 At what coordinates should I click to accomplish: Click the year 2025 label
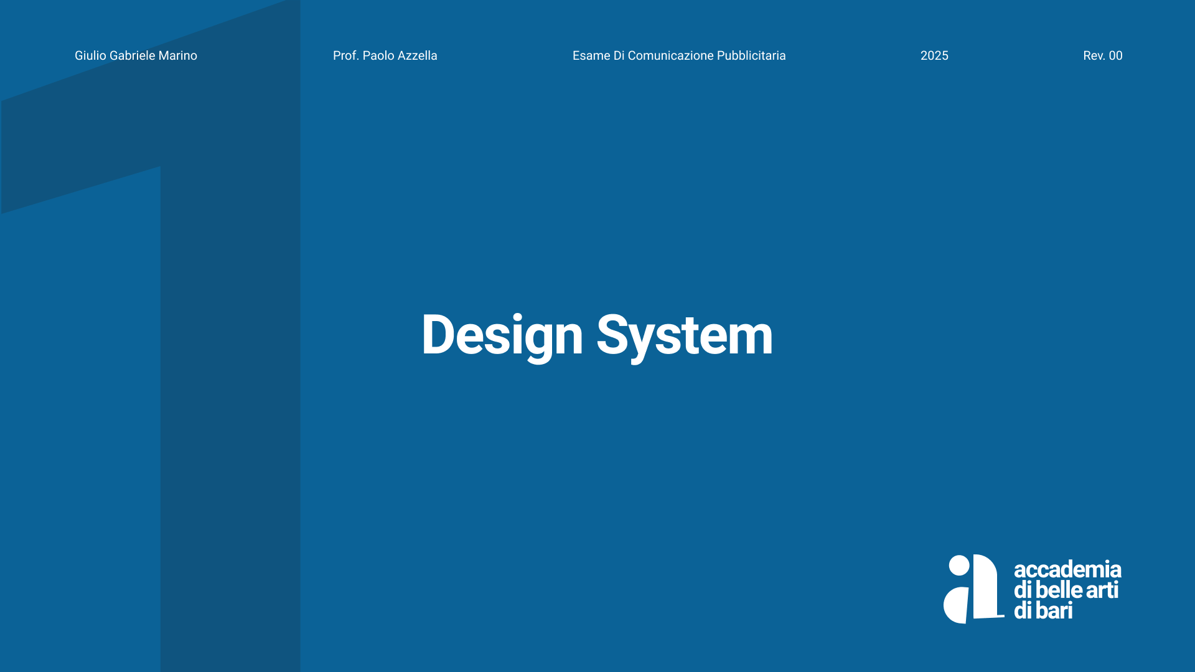934,56
